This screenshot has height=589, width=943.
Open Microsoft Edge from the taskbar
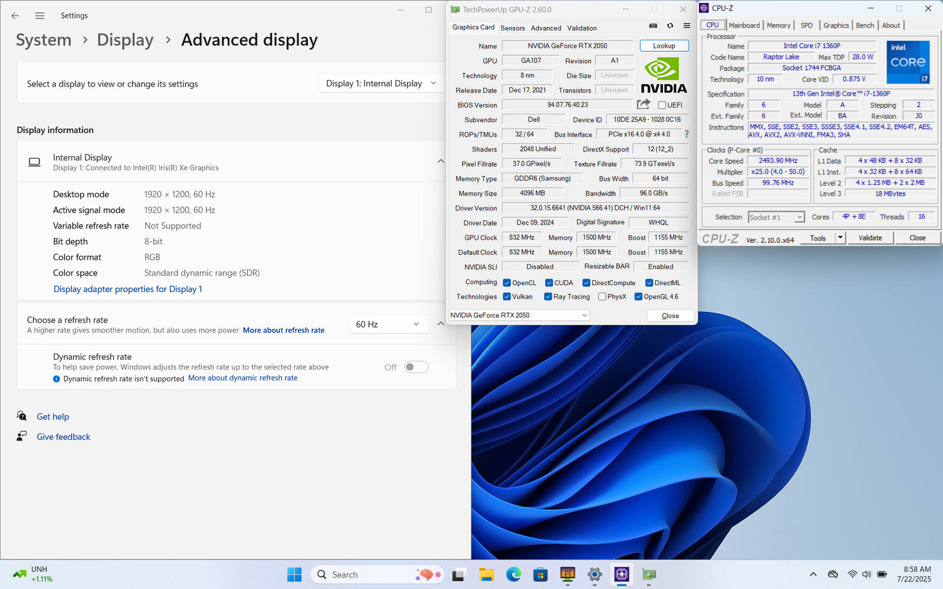(513, 574)
